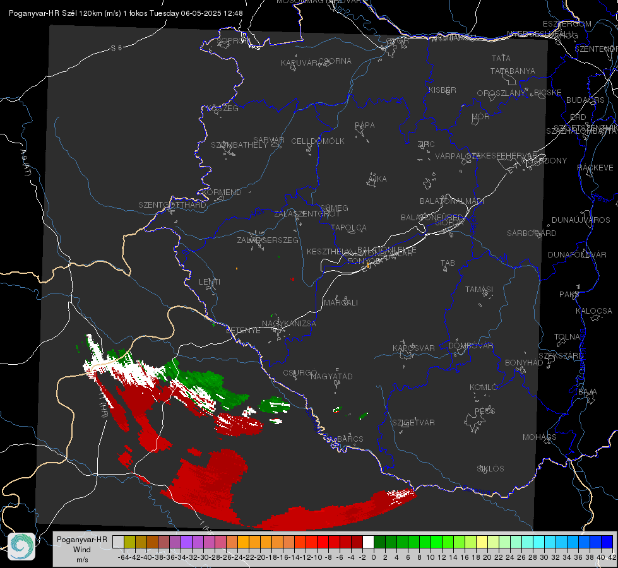Select the SARBOGARD label
Viewport: 618px width, 568px height.
pyautogui.click(x=532, y=234)
